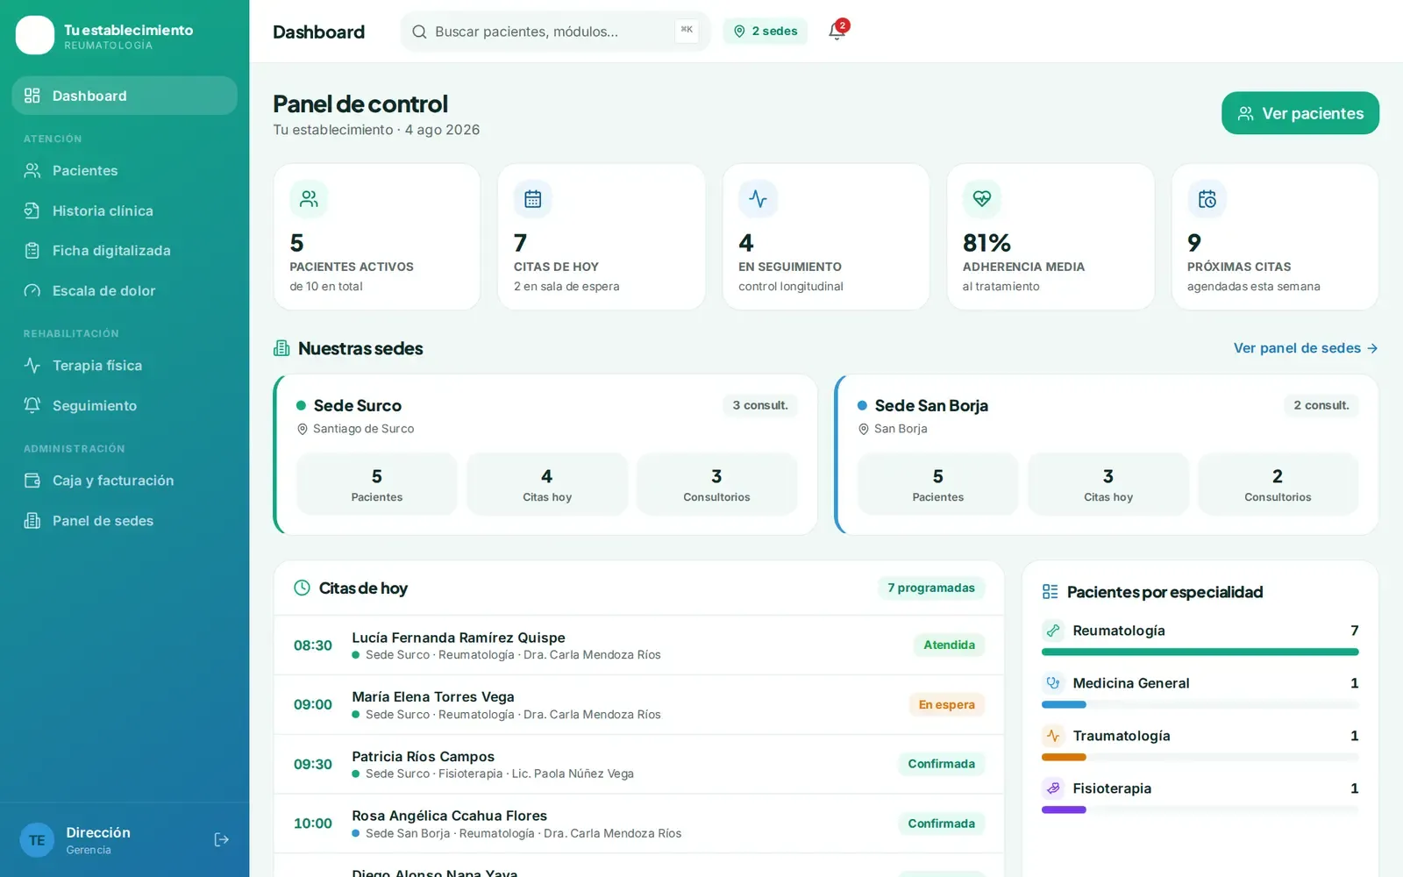Select appointment of Rosa Angélica Ccahua Flores
Screen dimensions: 1403x877
click(x=638, y=824)
